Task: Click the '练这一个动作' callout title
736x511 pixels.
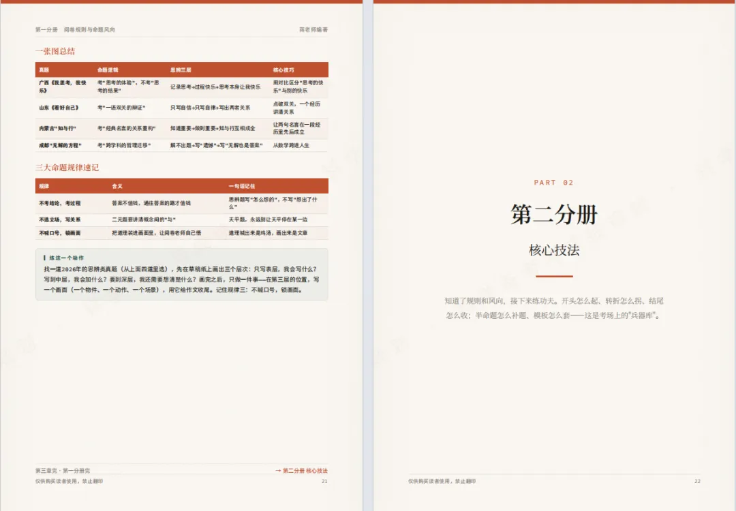Action: click(x=66, y=258)
